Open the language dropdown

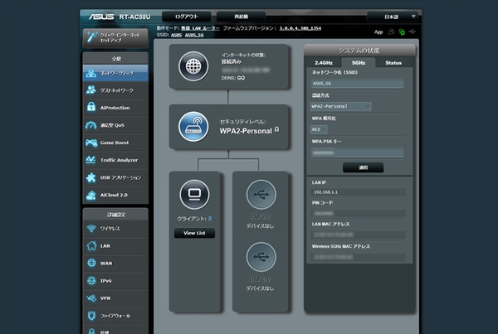393,17
